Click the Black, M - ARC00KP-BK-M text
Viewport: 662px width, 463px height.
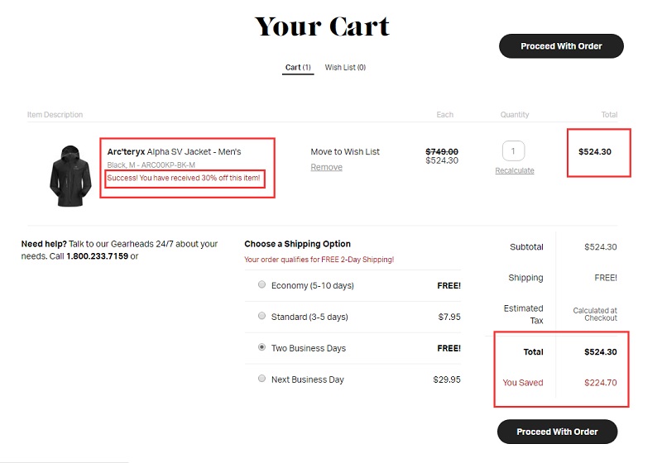point(151,165)
